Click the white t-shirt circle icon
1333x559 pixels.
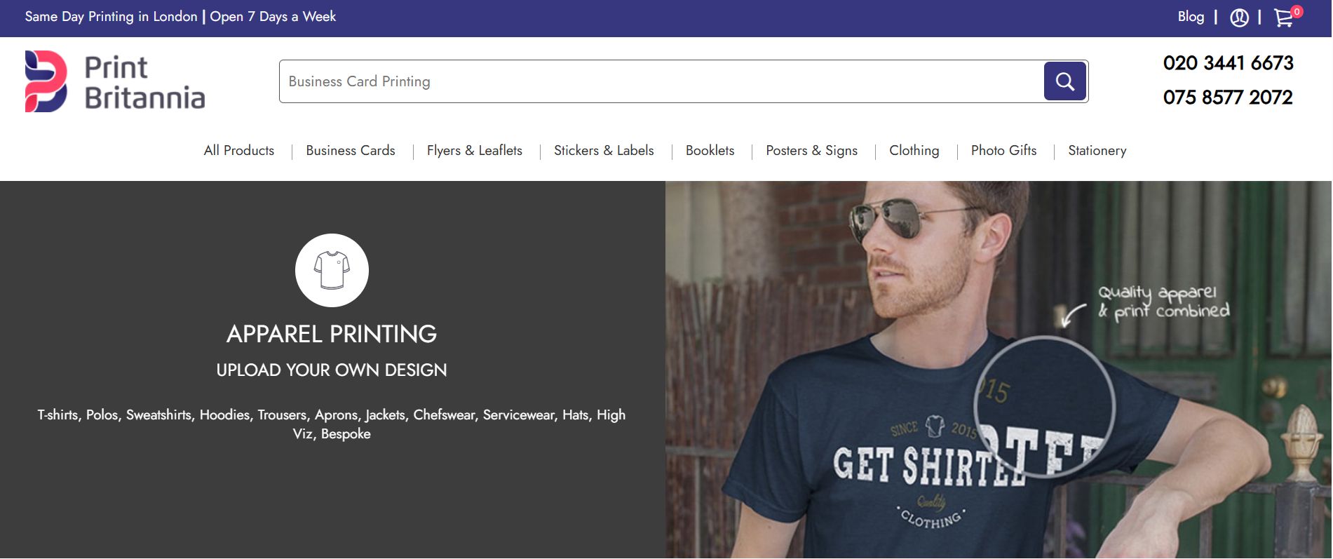coord(332,270)
